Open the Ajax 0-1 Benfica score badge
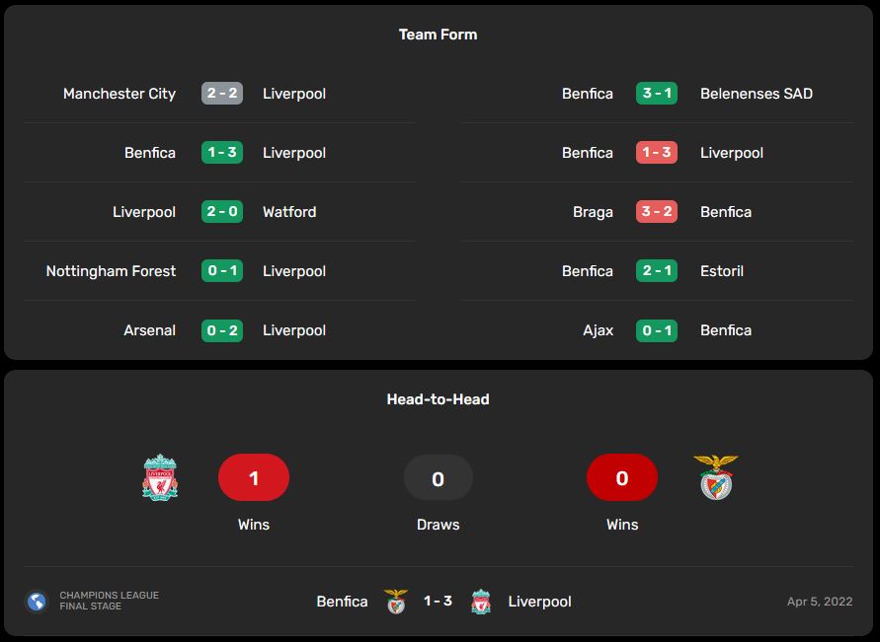This screenshot has width=880, height=642. 657,330
